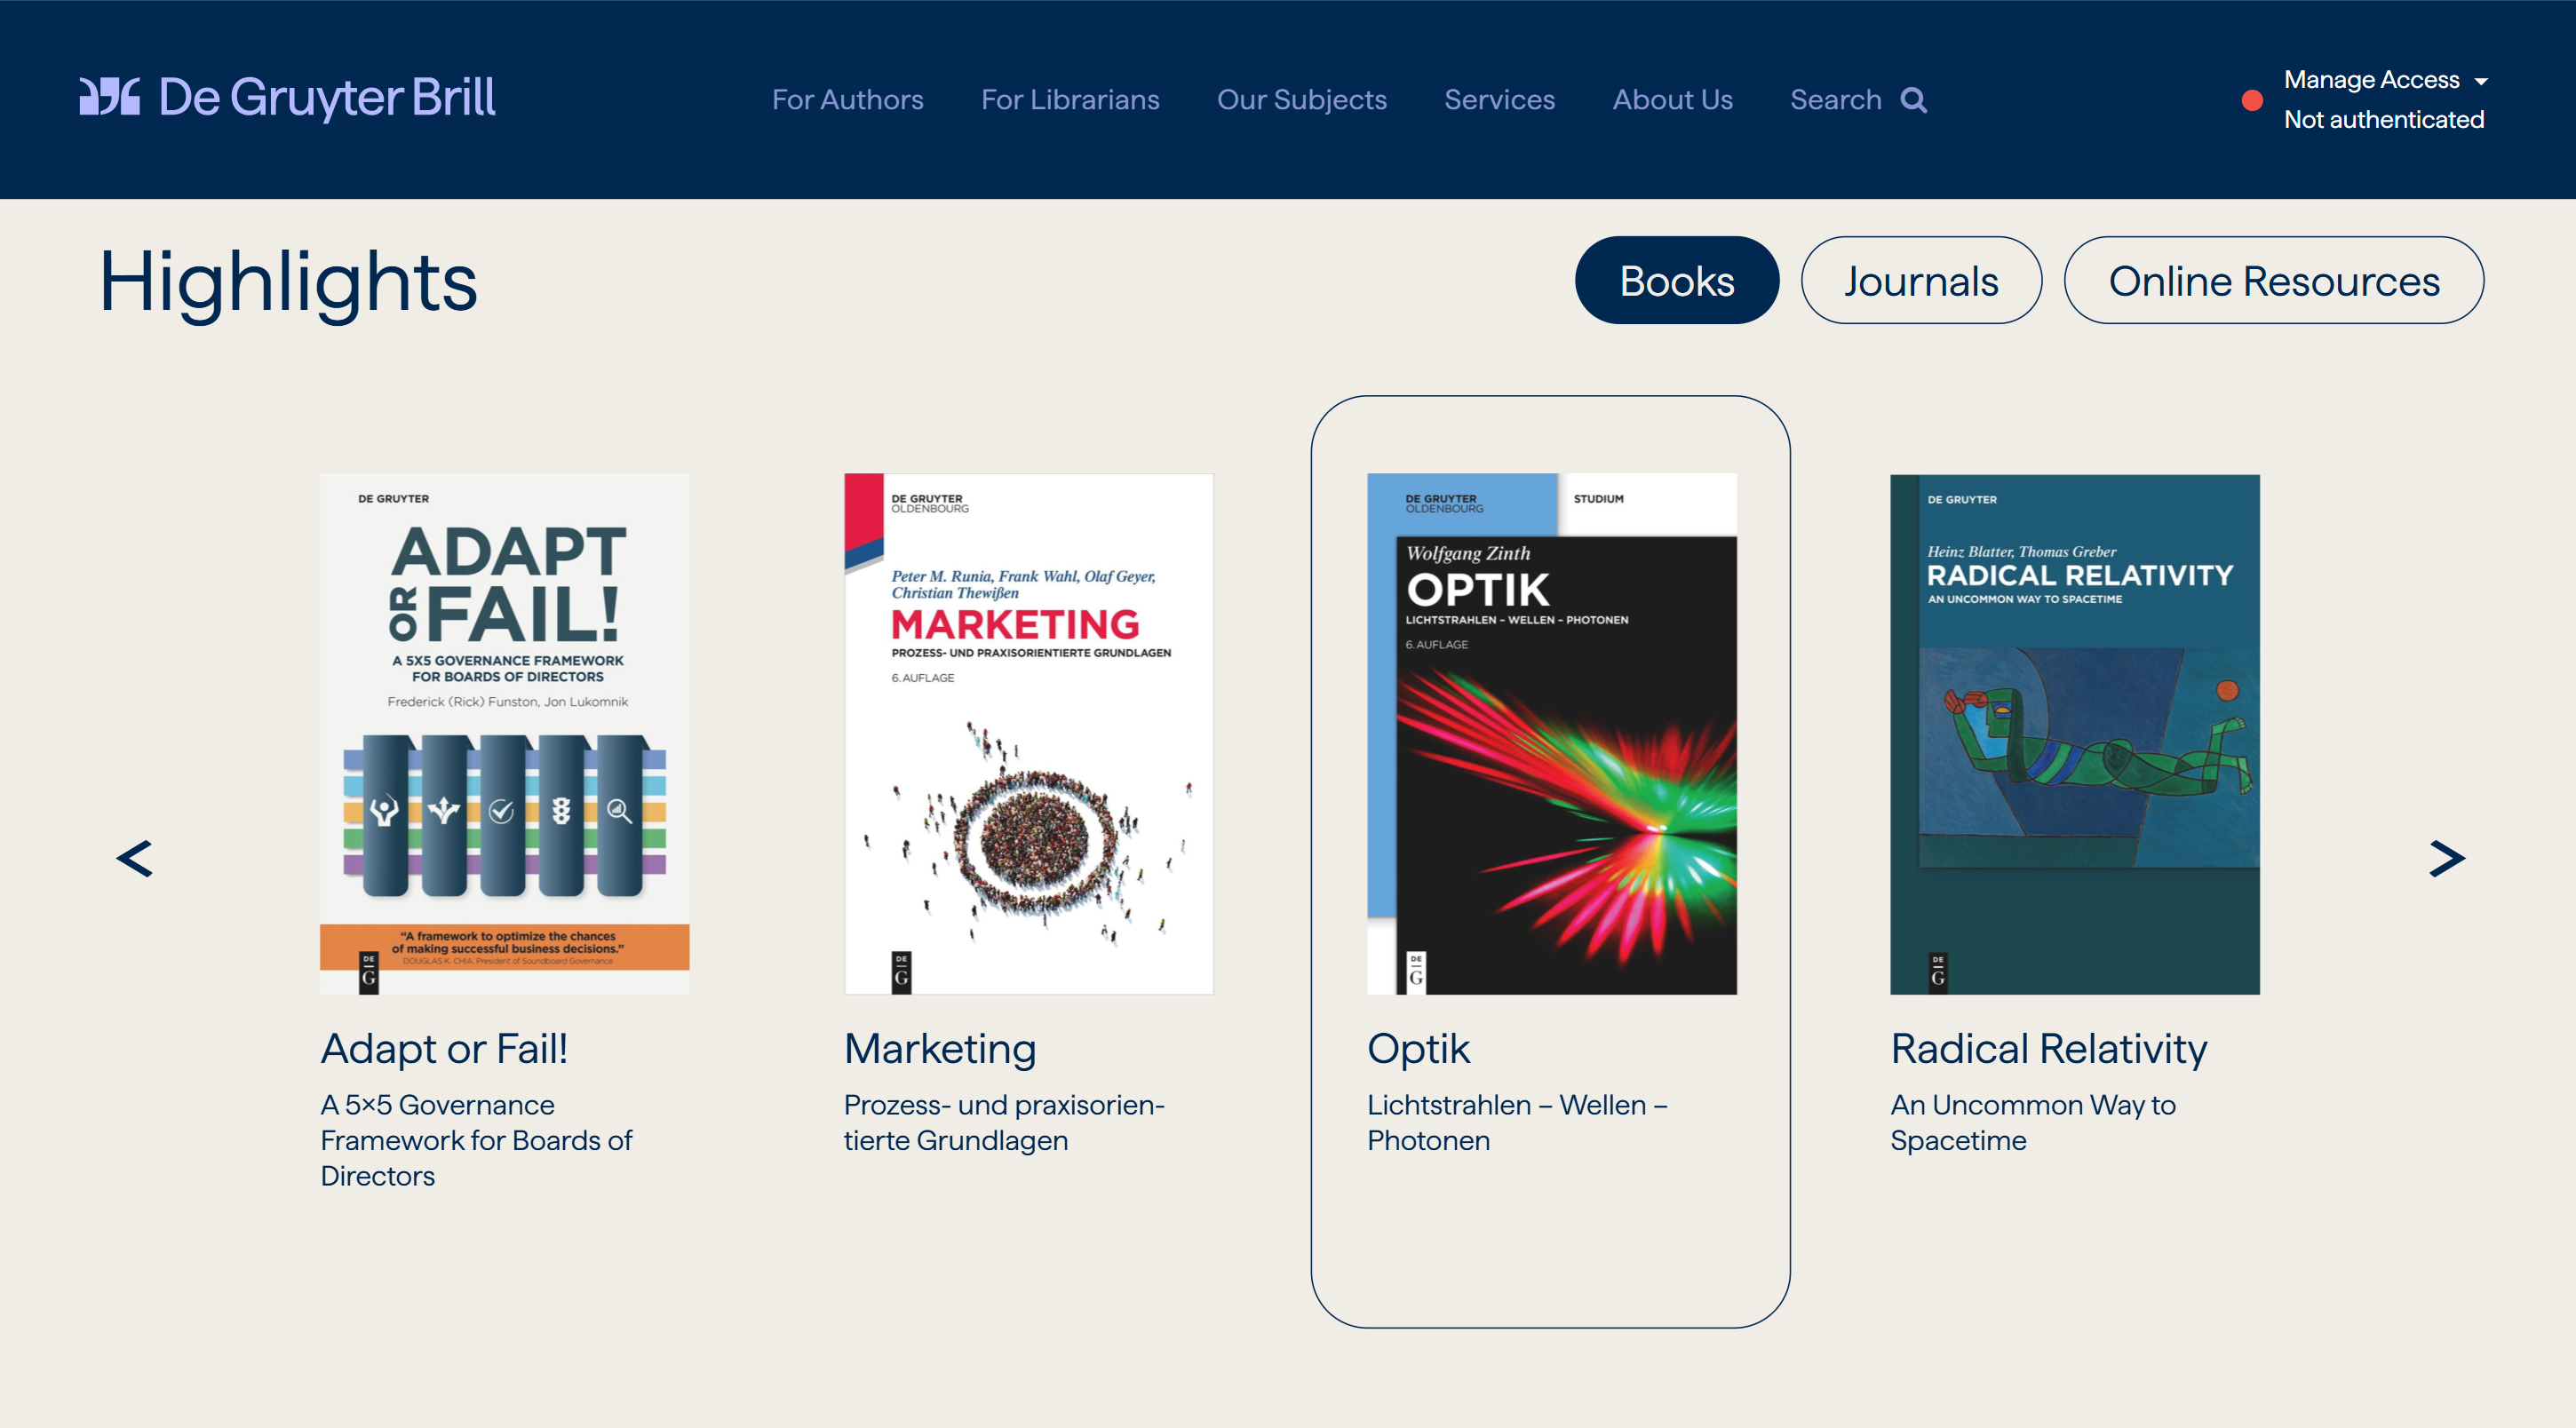Image resolution: width=2576 pixels, height=1428 pixels.
Task: Open the About Us menu
Action: 1672,100
